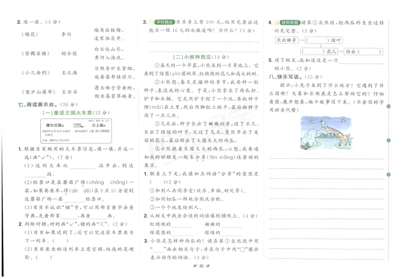The image size is (405, 279).
Task: Select the poet name 胡令能
Action: [69, 54]
